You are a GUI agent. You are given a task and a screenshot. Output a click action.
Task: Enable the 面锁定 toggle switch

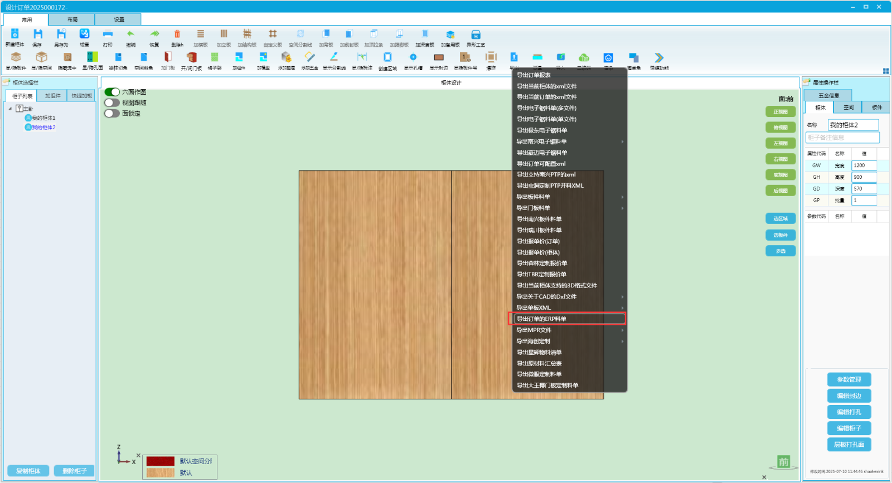pos(112,113)
